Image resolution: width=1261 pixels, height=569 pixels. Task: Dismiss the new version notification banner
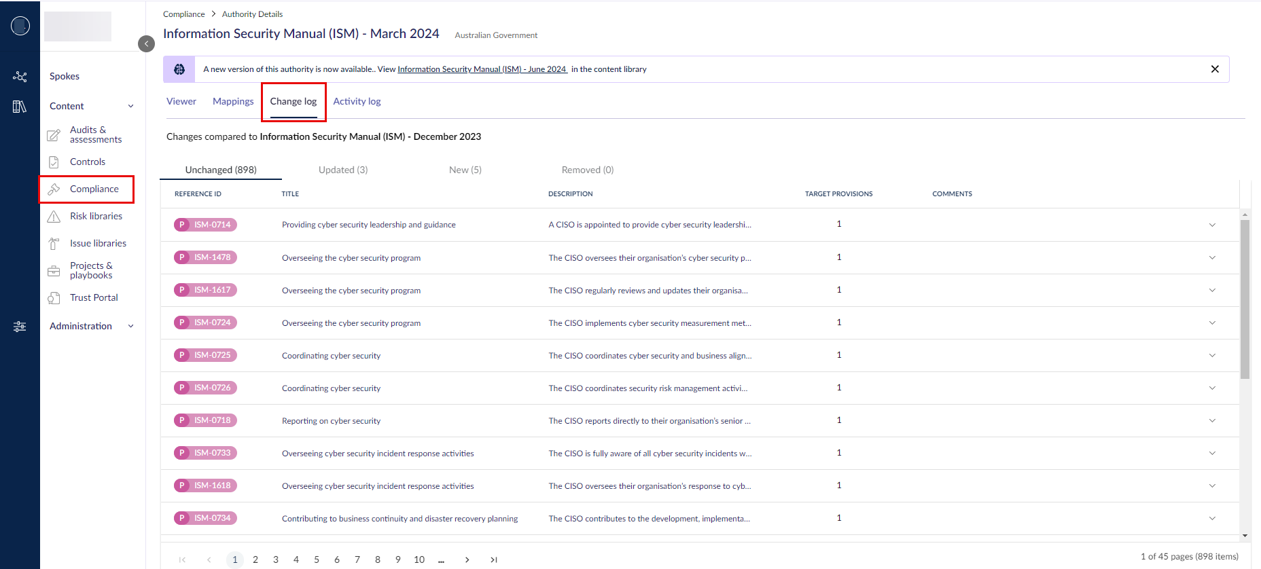coord(1215,69)
